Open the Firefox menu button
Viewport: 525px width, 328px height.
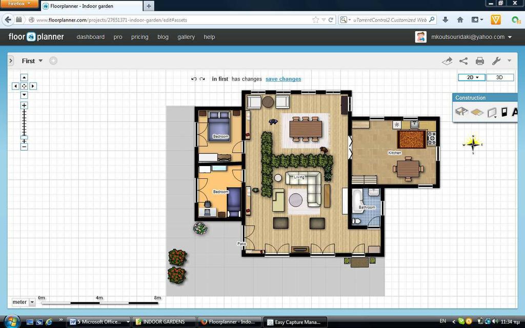tap(19, 4)
